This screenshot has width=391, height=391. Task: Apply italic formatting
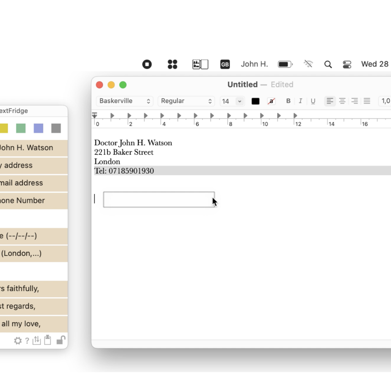pos(300,101)
